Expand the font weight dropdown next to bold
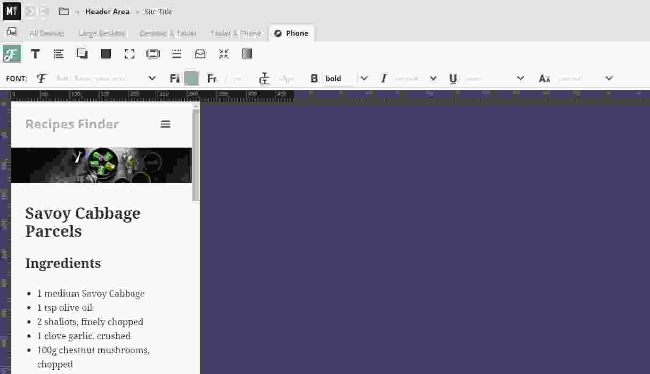The height and width of the screenshot is (374, 650). 364,78
